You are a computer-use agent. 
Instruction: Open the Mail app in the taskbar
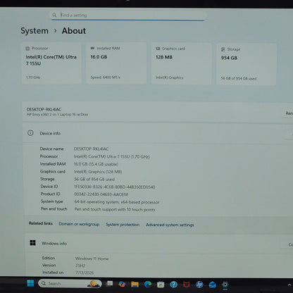213,285
